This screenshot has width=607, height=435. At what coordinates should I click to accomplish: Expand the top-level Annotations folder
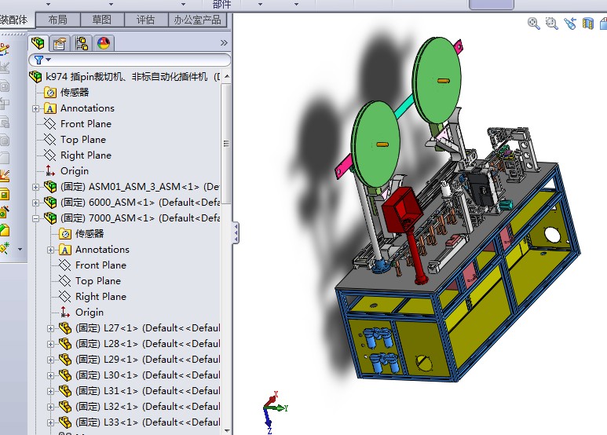click(x=36, y=108)
